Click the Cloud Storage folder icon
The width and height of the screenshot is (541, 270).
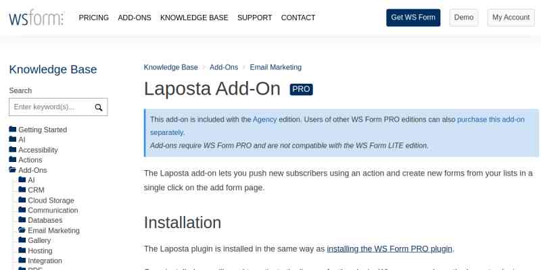click(x=22, y=200)
